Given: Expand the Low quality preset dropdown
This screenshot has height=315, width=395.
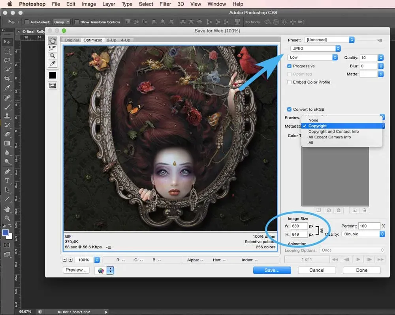Looking at the screenshot, I should point(312,57).
